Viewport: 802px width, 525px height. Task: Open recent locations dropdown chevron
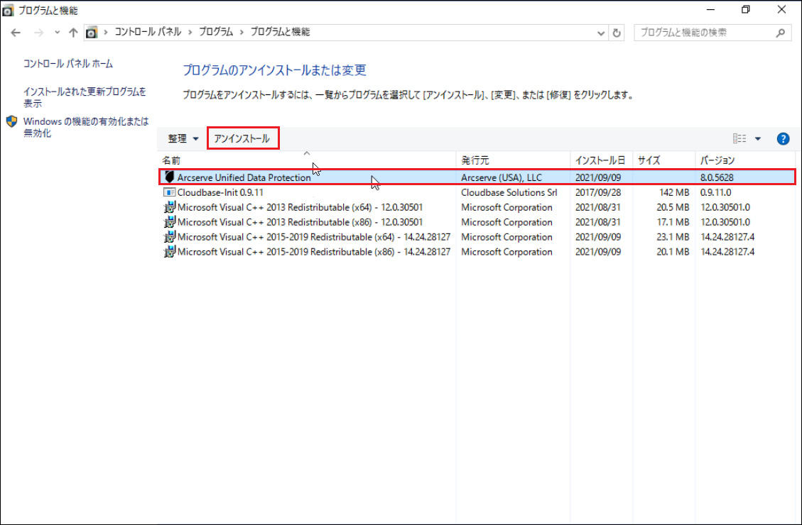[57, 33]
